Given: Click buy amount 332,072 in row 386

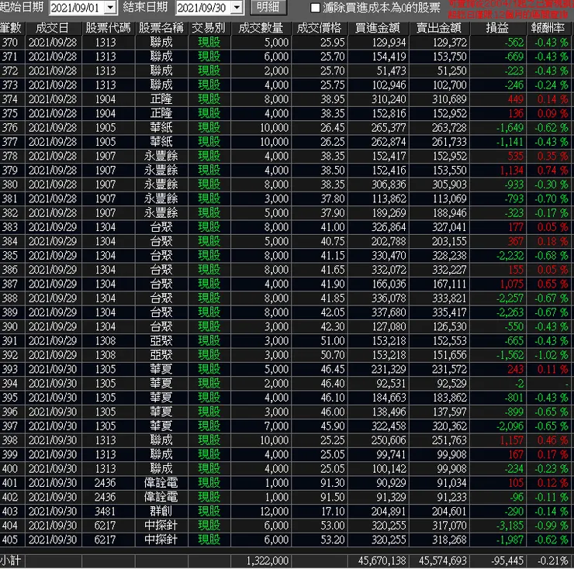Looking at the screenshot, I should (x=389, y=270).
